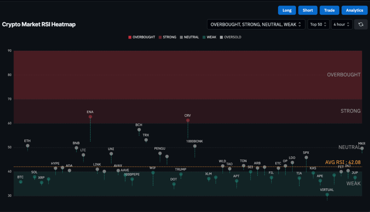
Task: Toggle WEAK legend entry
Action: pyautogui.click(x=209, y=37)
